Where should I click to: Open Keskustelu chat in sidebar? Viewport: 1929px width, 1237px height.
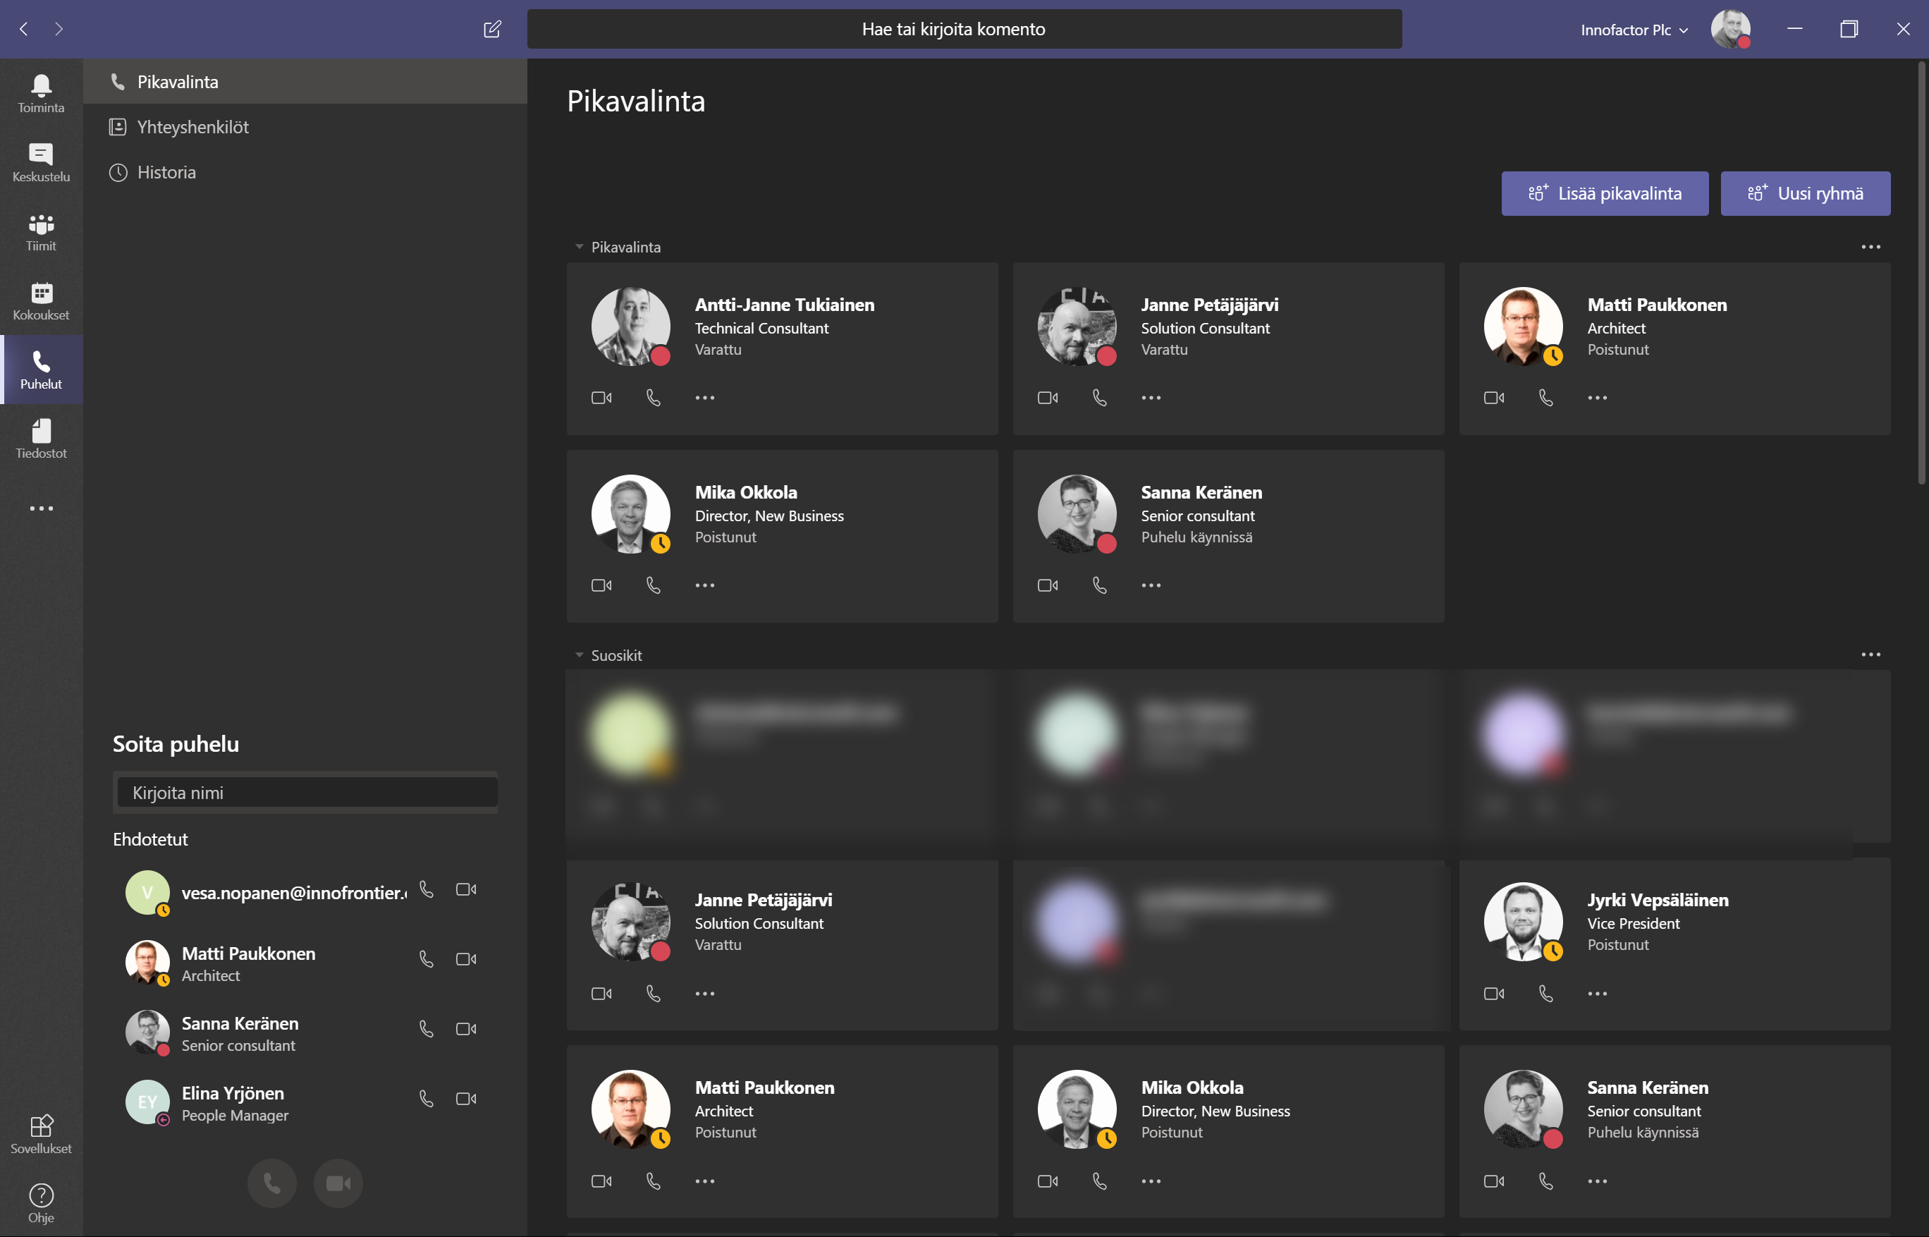41,162
